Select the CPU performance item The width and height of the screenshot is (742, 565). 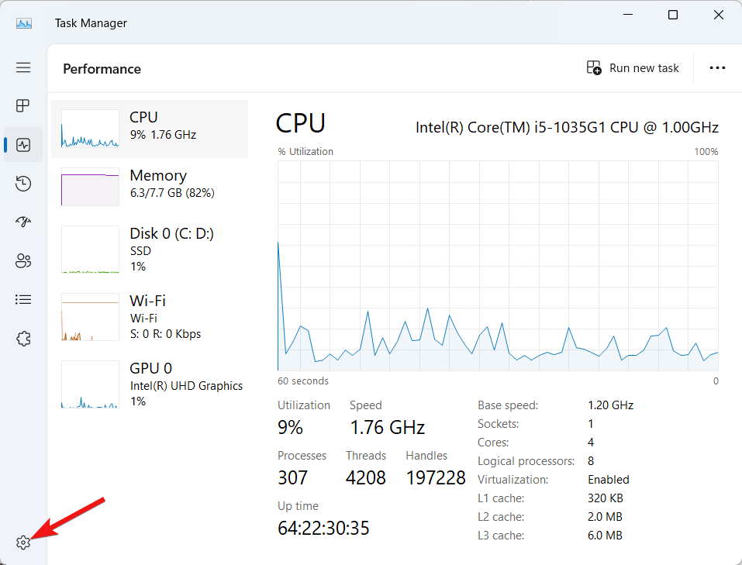point(150,129)
